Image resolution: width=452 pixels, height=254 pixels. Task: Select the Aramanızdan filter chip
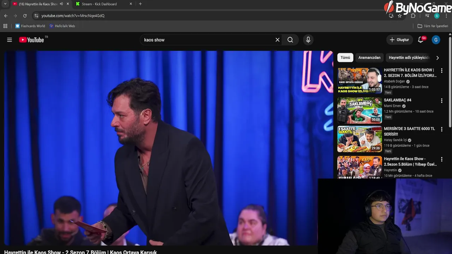coord(369,58)
